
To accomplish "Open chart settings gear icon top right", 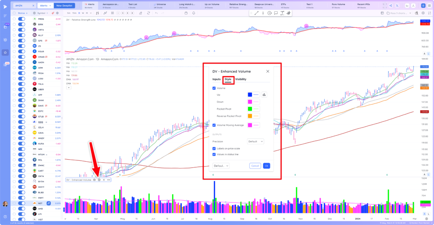I will pos(423,13).
